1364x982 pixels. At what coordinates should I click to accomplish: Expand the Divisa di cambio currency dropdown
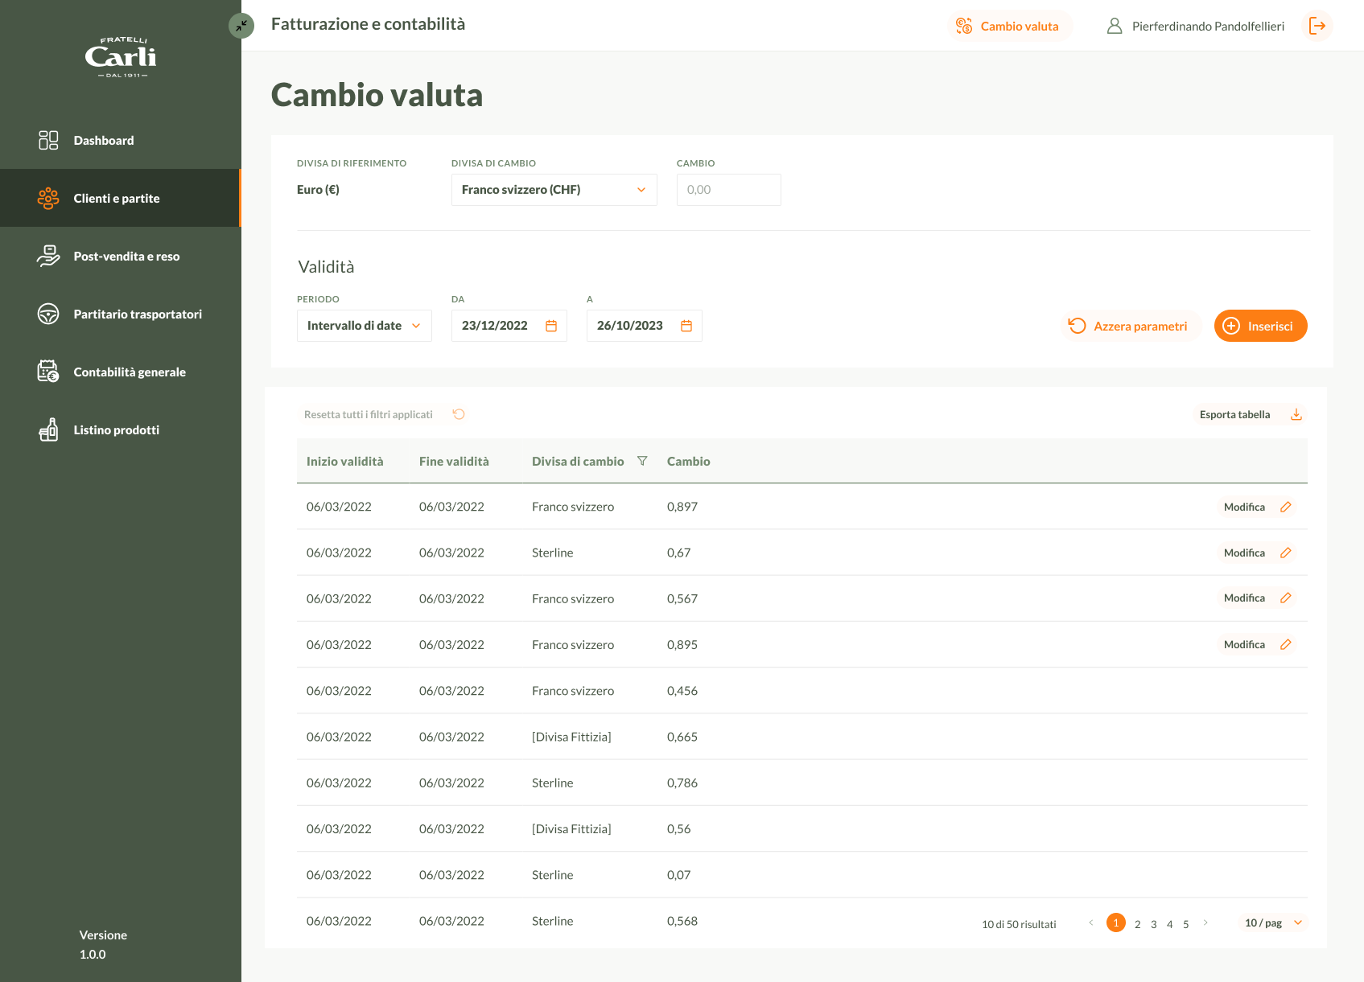click(554, 190)
